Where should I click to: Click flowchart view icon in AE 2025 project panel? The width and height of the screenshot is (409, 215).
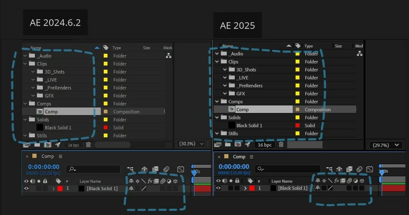point(360,53)
